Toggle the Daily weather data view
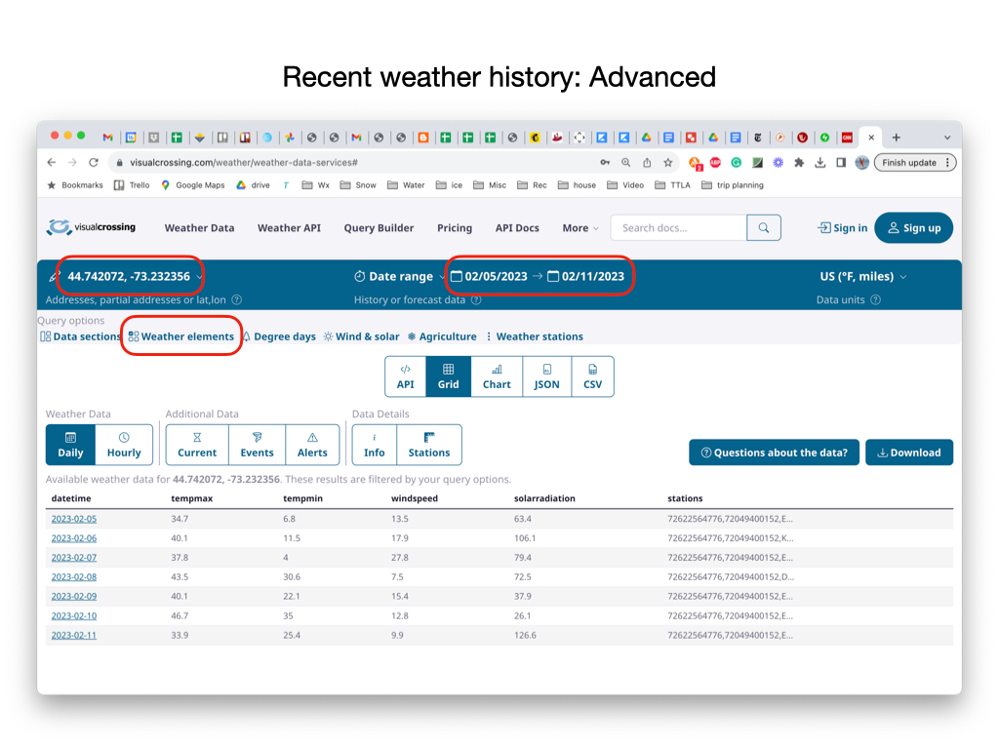This screenshot has width=999, height=749. [x=70, y=445]
